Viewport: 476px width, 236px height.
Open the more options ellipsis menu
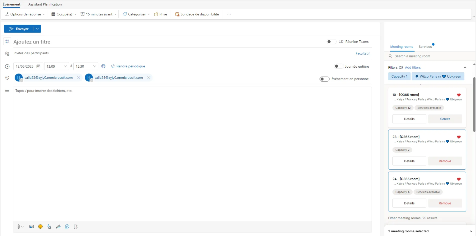(x=229, y=14)
